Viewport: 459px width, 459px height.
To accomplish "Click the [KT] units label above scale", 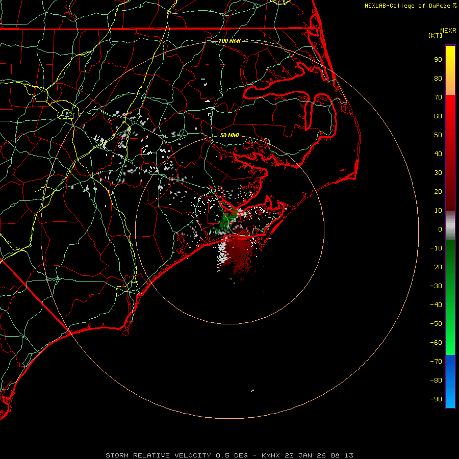I will click(x=435, y=35).
